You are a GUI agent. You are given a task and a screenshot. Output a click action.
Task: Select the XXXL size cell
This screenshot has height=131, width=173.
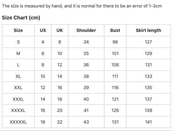click(x=18, y=99)
